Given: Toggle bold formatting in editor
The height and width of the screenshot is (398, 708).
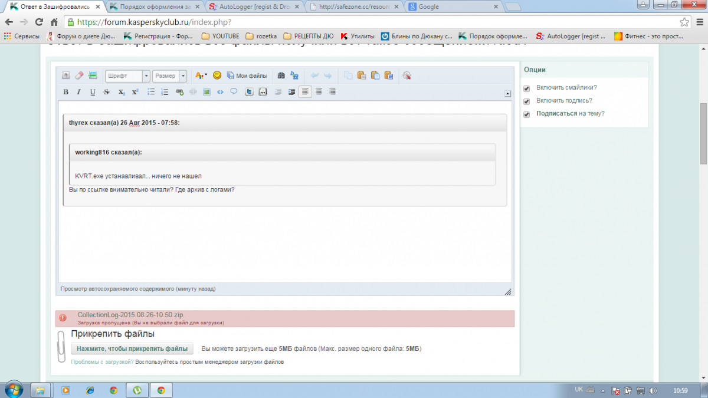Looking at the screenshot, I should point(65,92).
